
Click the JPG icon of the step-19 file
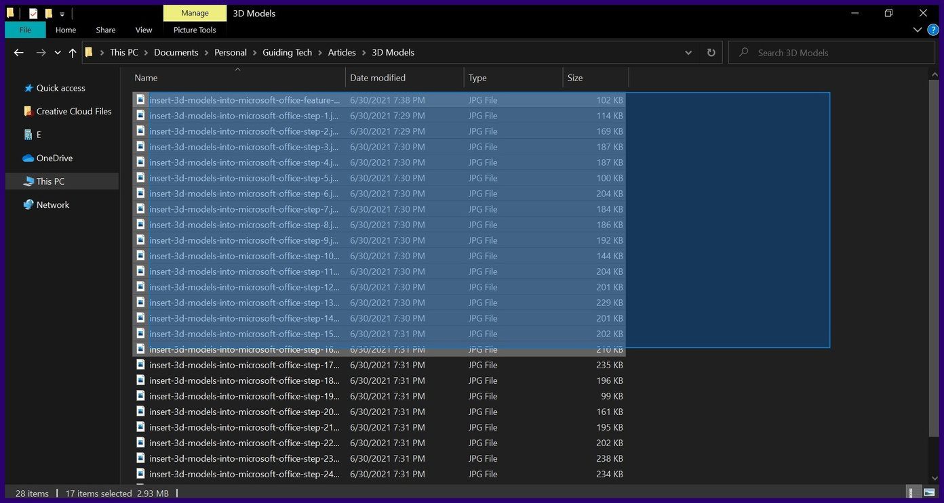[x=140, y=395]
